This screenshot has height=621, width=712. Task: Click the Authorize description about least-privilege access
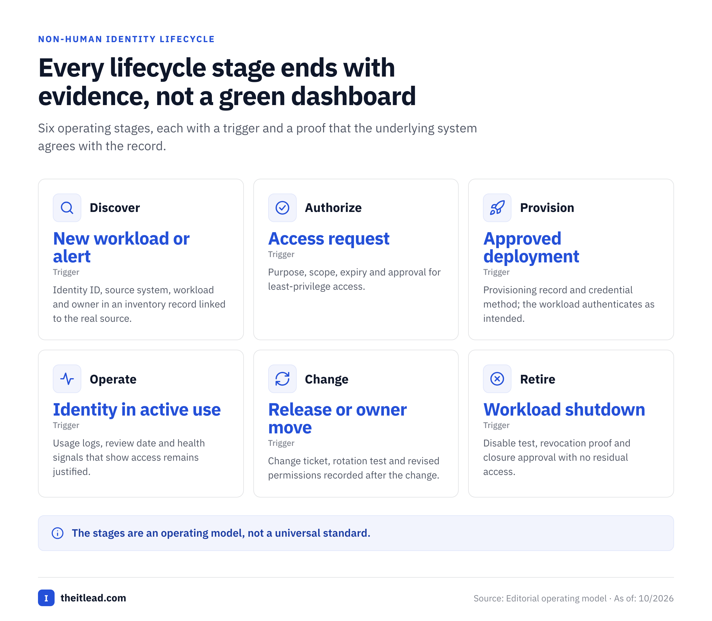(x=354, y=279)
